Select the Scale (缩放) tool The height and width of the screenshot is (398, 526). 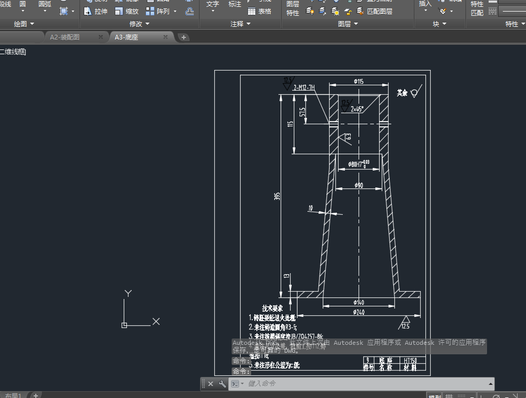[x=126, y=12]
